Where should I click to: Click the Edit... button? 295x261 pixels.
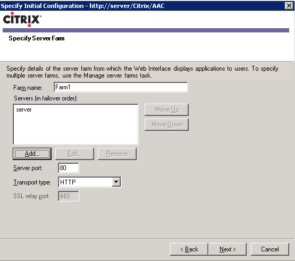click(75, 154)
